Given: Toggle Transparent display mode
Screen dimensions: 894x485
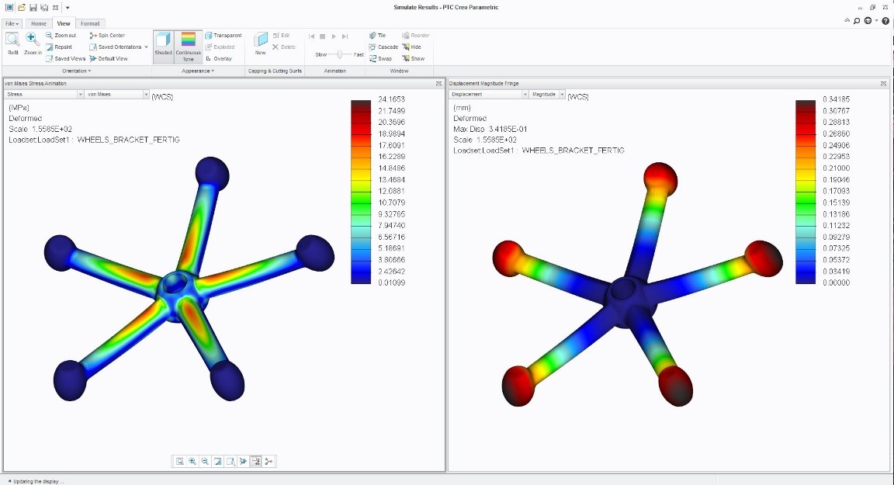Looking at the screenshot, I should tap(223, 35).
